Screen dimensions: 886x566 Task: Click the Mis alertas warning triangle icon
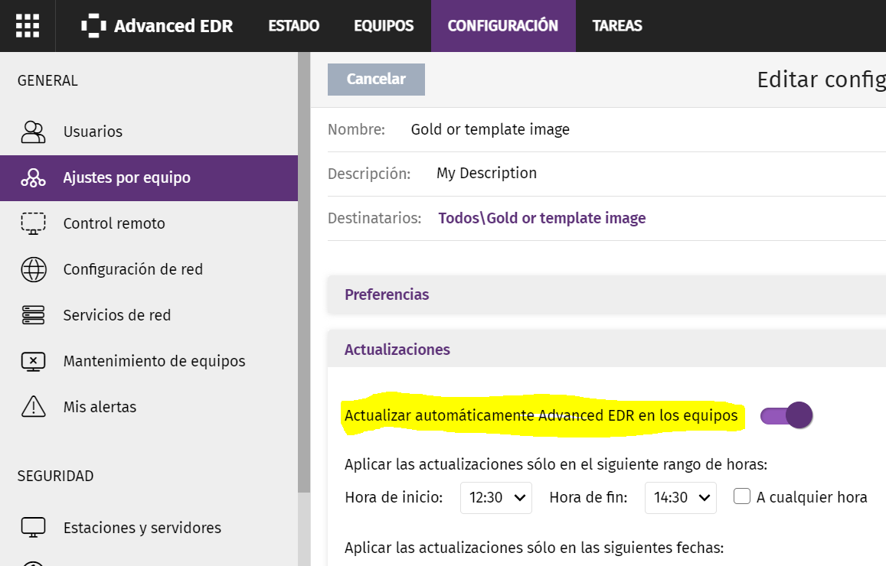(34, 407)
